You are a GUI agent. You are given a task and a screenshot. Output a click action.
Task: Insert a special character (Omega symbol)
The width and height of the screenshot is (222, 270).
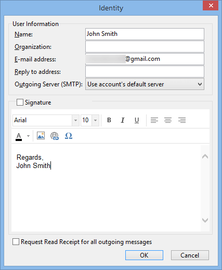[x=69, y=136]
